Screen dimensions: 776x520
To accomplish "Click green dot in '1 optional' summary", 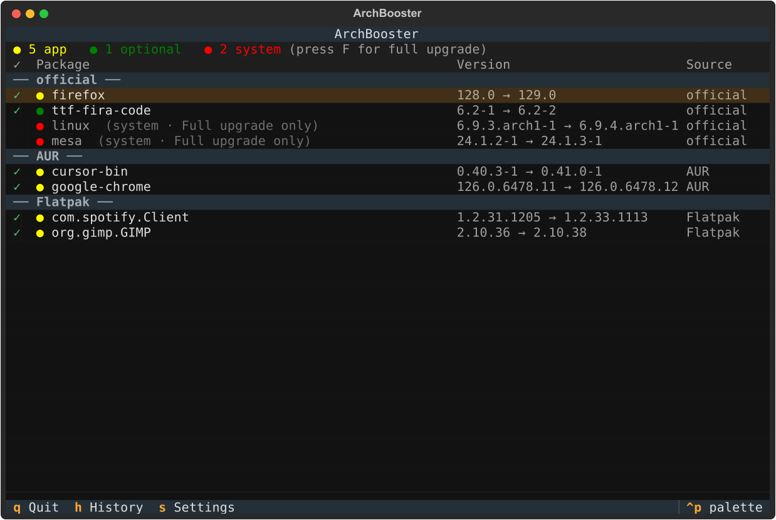I will click(93, 50).
